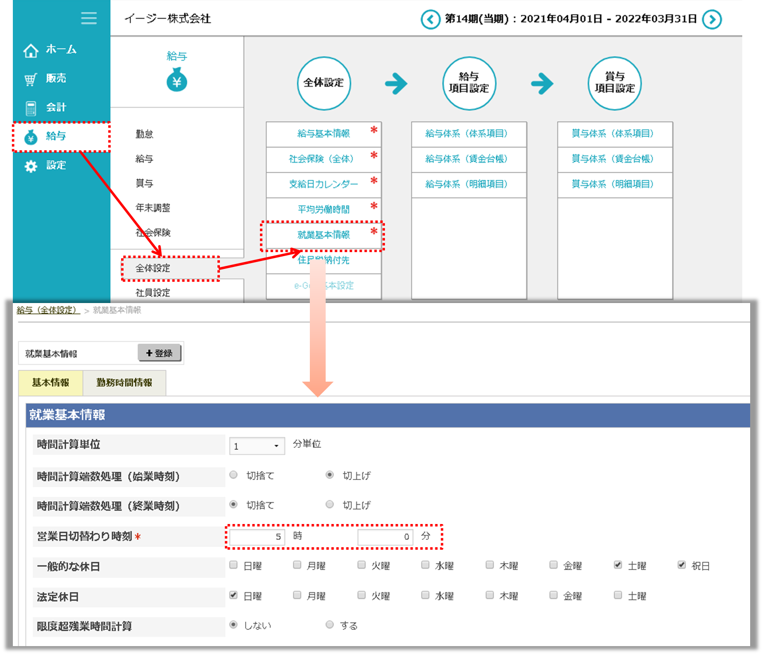Select 全体設定 in the payroll submenu
This screenshot has width=763, height=655.
pyautogui.click(x=153, y=268)
